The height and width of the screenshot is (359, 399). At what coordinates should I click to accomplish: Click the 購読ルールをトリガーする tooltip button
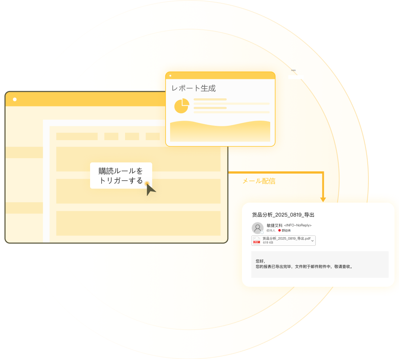[x=121, y=175]
